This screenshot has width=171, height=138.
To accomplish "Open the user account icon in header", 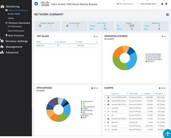I will click(162, 4).
